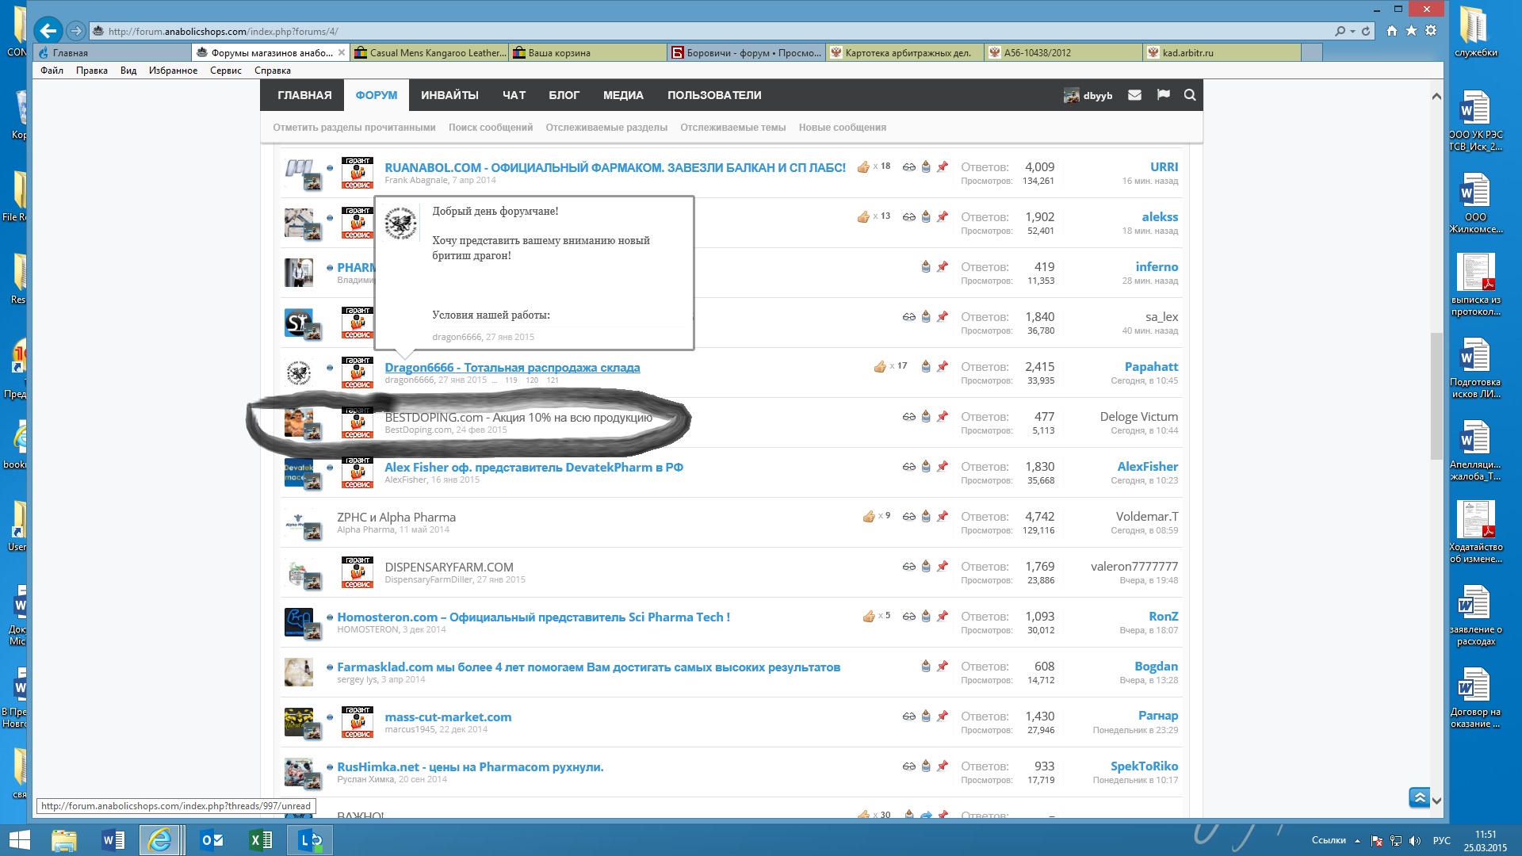Expand the address bar search dropdown arrow
This screenshot has height=856, width=1522.
click(1352, 31)
